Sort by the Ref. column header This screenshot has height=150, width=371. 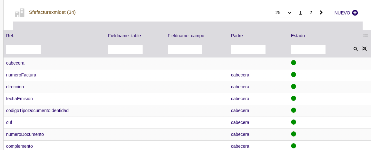point(10,36)
